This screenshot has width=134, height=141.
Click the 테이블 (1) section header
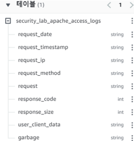coord(30,5)
